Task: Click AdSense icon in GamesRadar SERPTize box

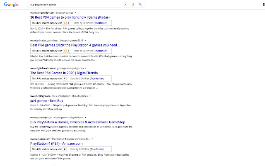Action: [x=65, y=23]
